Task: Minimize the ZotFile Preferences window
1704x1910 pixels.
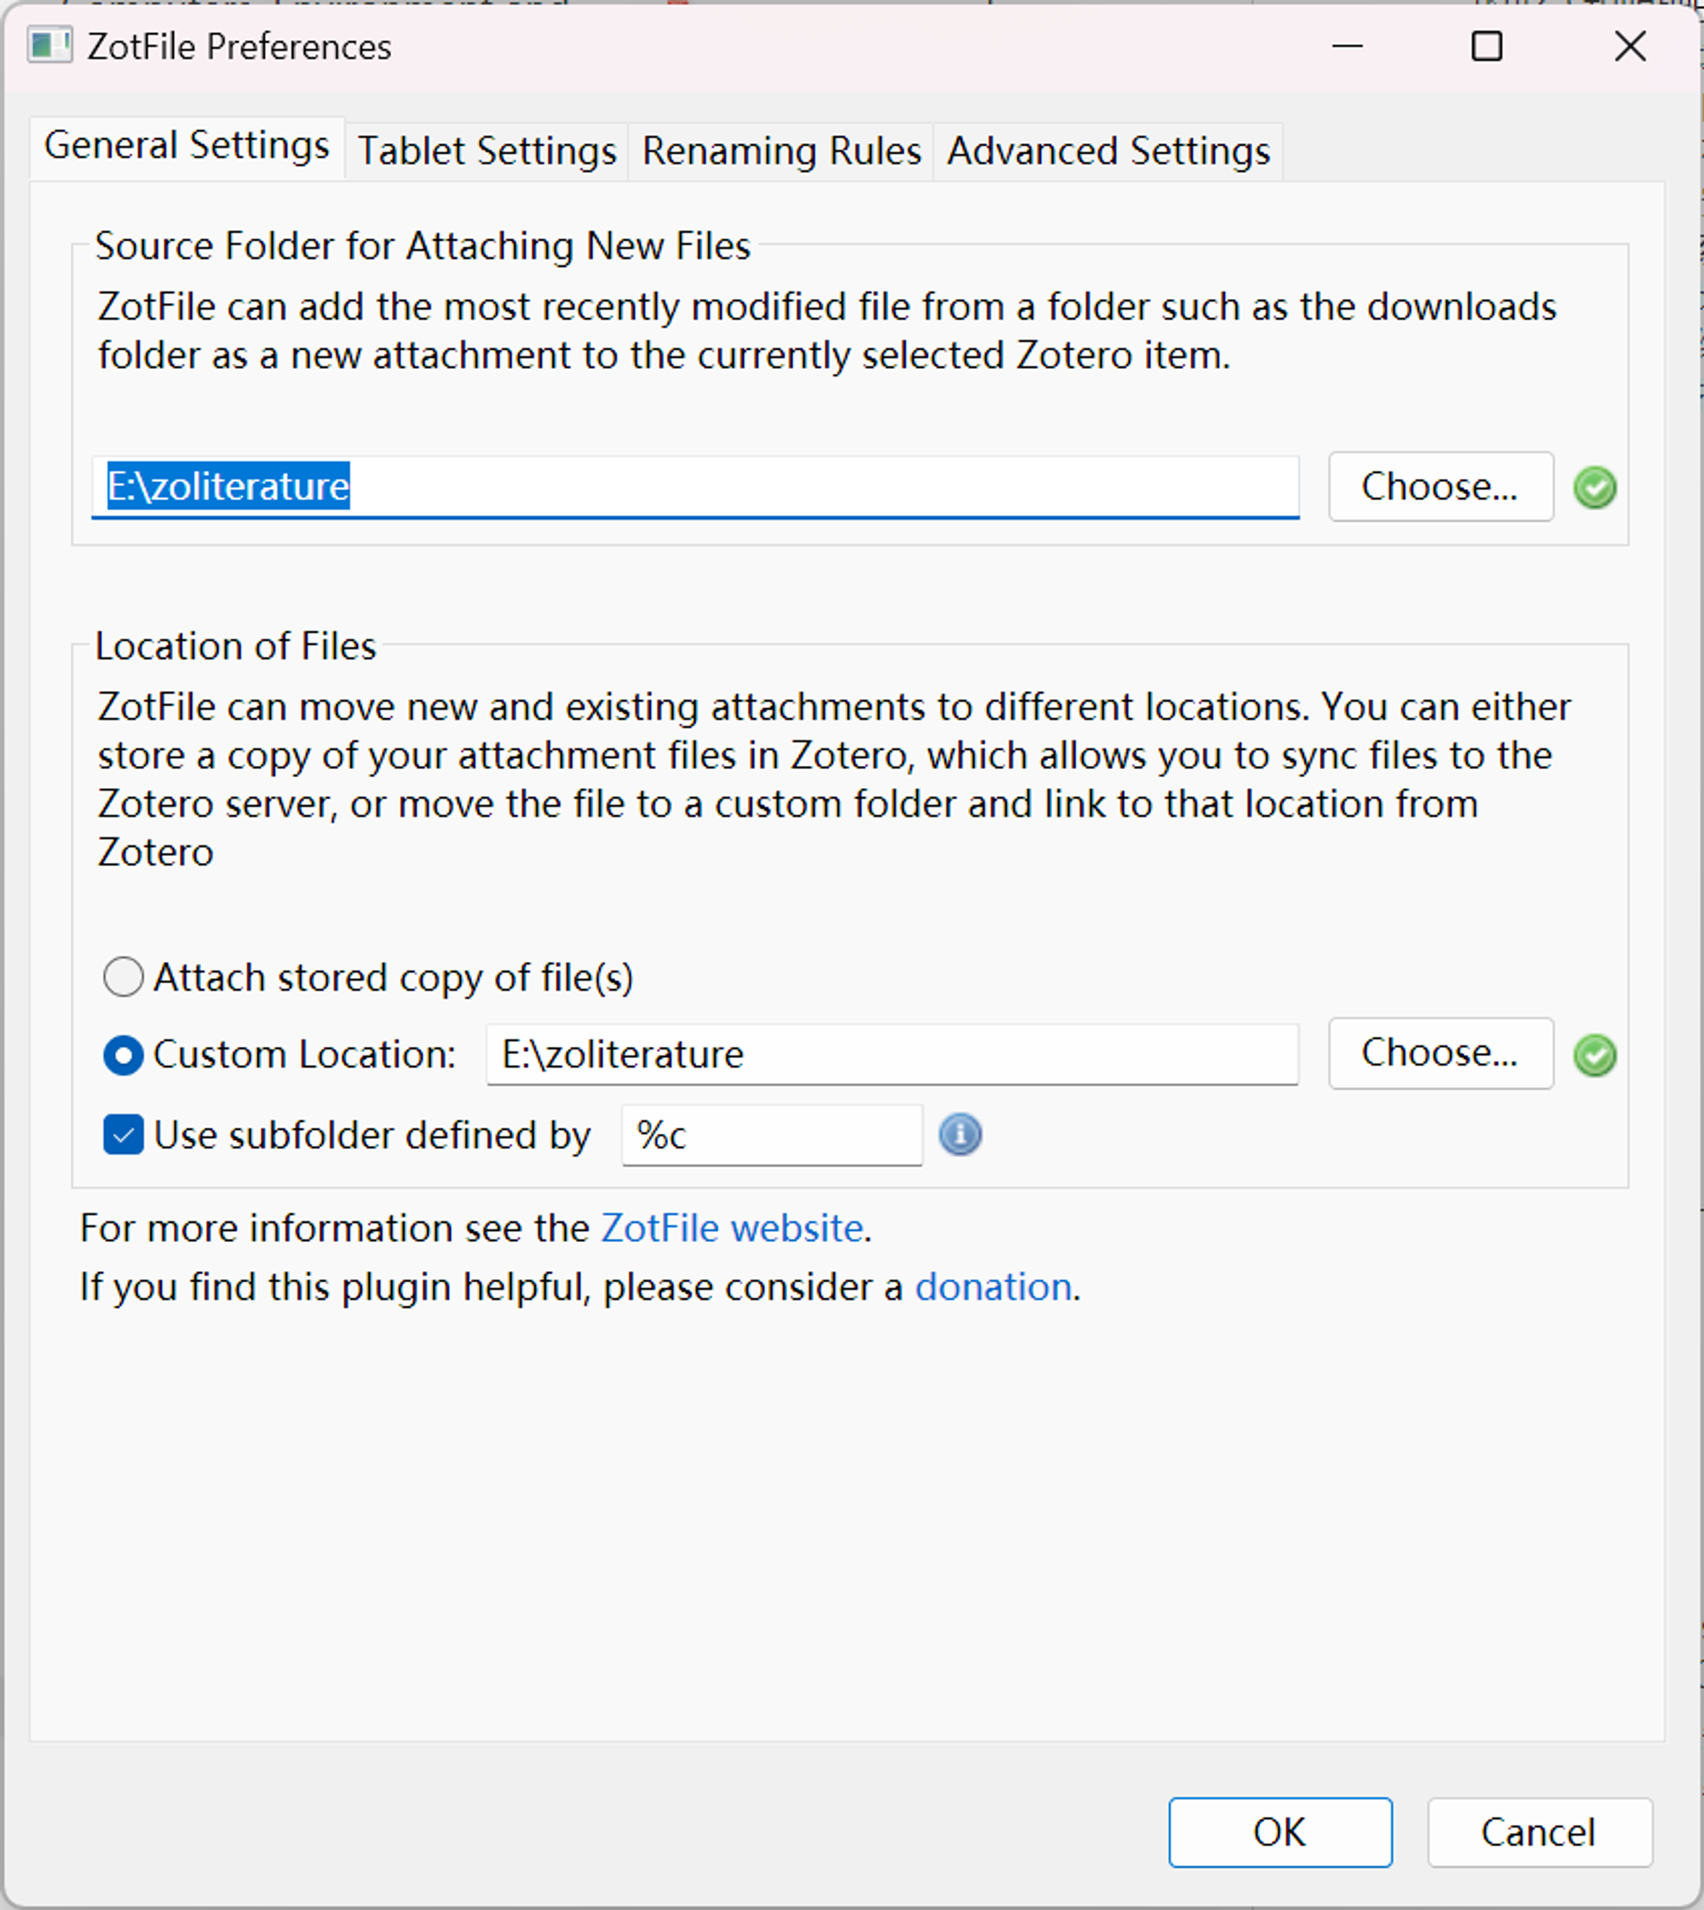Action: click(x=1346, y=46)
